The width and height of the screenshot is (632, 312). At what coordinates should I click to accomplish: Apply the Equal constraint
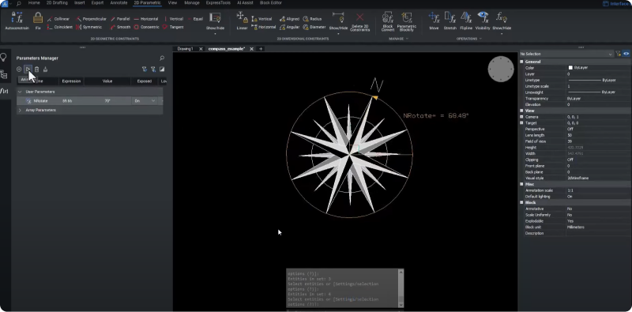click(x=195, y=19)
